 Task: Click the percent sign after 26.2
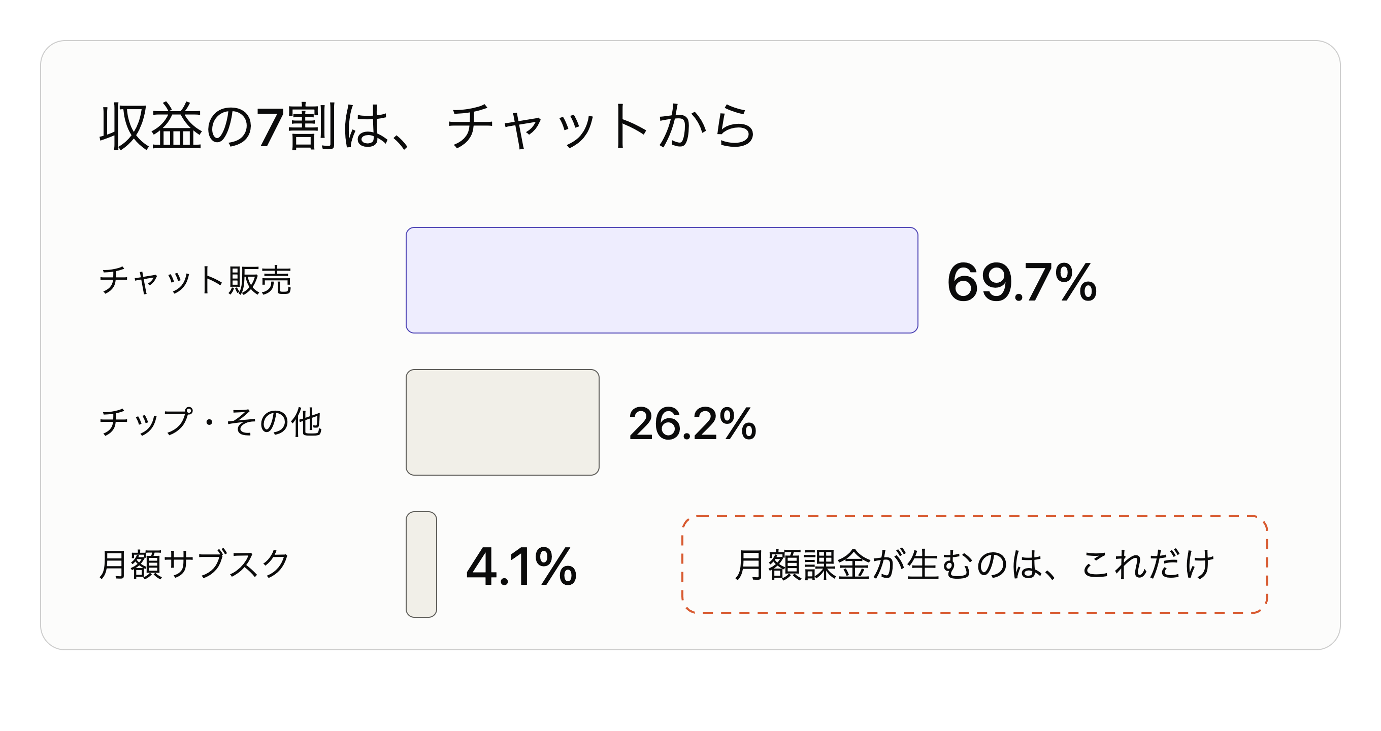click(x=737, y=423)
